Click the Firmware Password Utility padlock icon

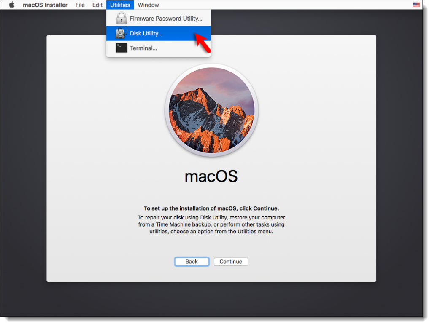[121, 18]
